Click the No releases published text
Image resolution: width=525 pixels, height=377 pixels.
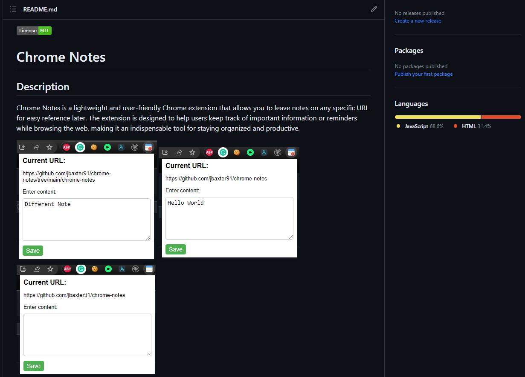pyautogui.click(x=420, y=13)
